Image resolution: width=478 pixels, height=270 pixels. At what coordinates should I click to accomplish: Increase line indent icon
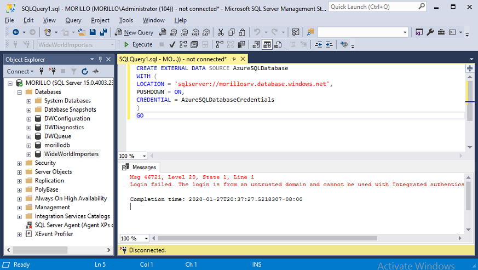point(329,44)
